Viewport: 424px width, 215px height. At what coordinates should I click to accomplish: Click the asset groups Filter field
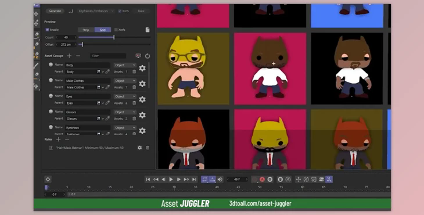click(x=108, y=56)
